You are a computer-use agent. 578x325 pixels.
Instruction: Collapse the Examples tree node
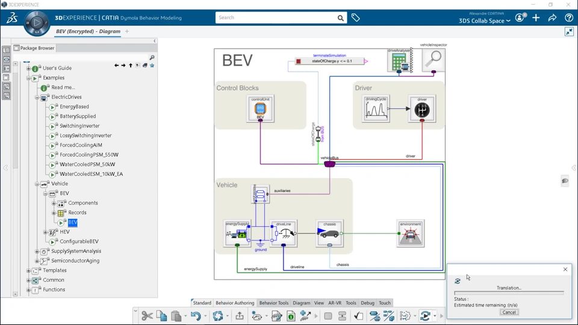[28, 78]
